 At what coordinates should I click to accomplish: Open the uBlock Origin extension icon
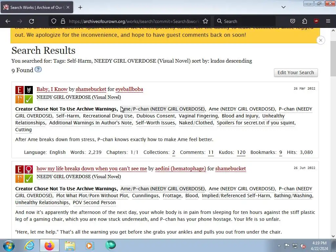[x=316, y=21]
